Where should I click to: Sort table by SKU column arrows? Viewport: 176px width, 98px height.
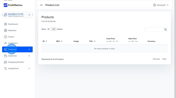coord(62,41)
